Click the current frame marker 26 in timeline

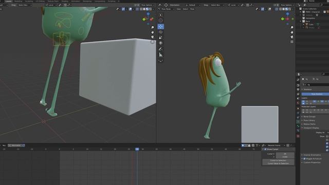[137, 149]
